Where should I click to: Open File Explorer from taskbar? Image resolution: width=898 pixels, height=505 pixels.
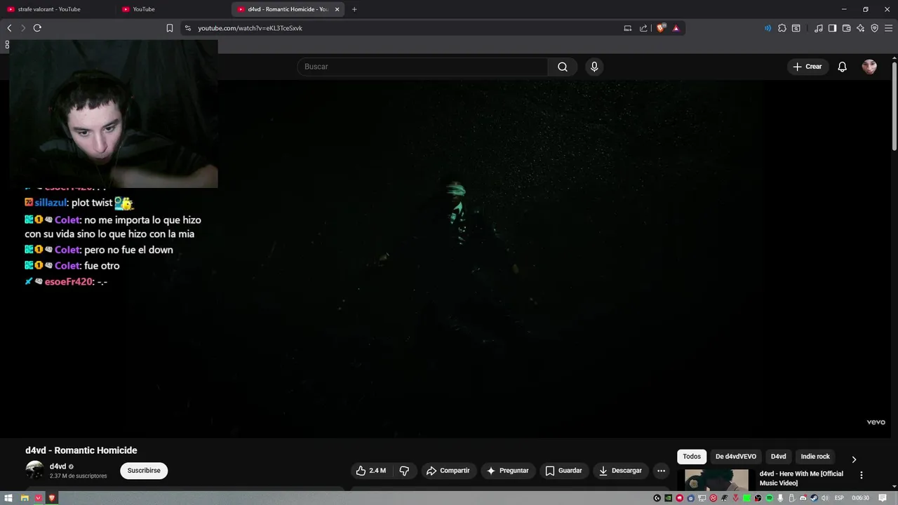(x=24, y=498)
